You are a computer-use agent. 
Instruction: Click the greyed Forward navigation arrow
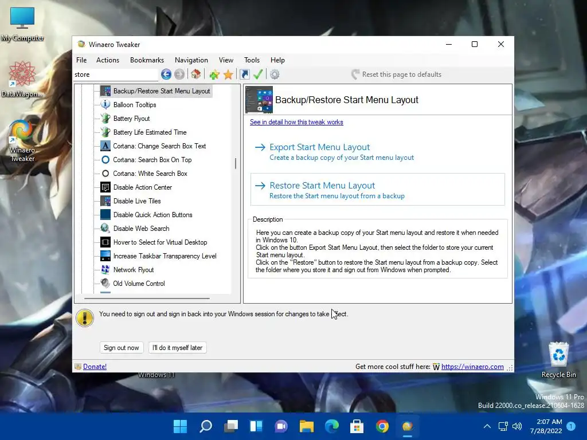pos(179,74)
